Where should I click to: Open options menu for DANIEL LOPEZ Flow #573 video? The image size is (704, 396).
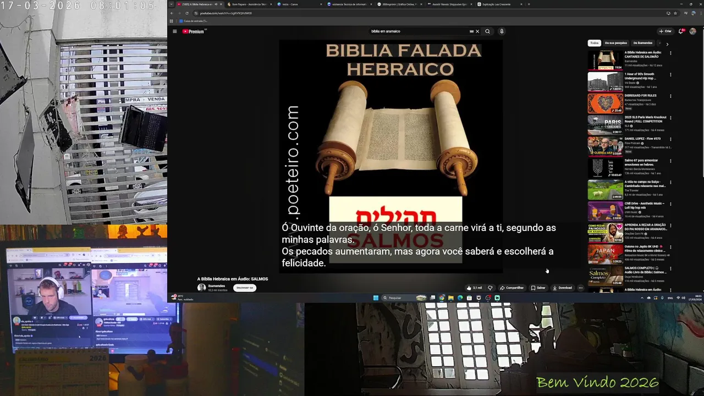670,139
